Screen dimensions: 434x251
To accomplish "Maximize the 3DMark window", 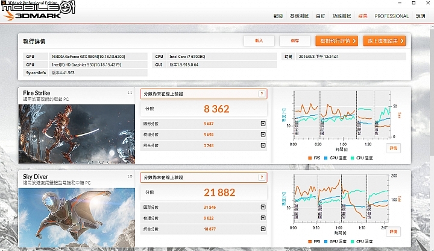I will pyautogui.click(x=414, y=3).
